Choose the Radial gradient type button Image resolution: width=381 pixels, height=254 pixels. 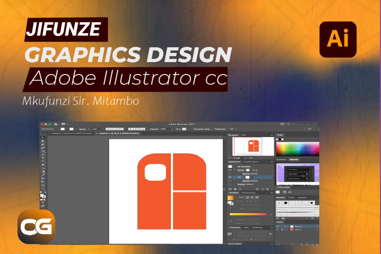(x=252, y=197)
